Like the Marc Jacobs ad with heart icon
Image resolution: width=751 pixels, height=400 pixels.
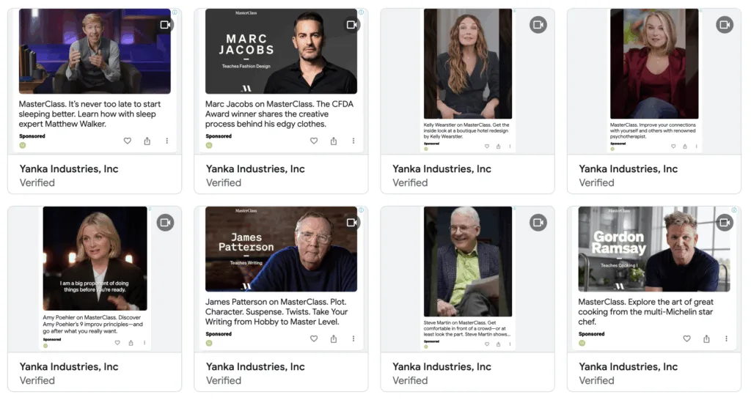coord(314,141)
